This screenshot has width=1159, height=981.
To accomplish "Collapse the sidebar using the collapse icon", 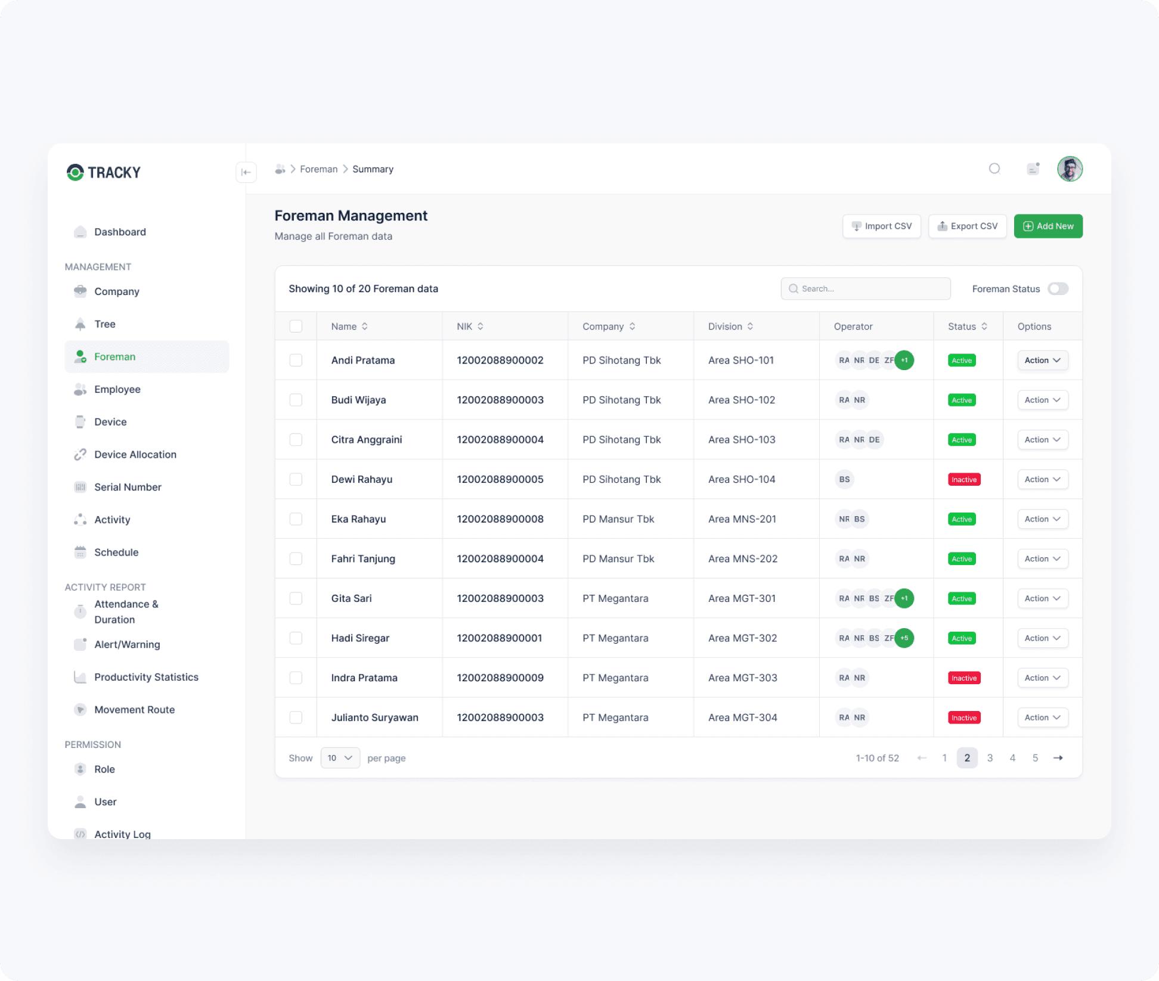I will pos(246,172).
